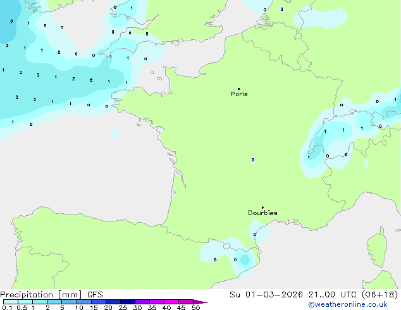Click the 35 to 40 mm legend swatch
The width and height of the screenshot is (401, 310).
tap(157, 302)
